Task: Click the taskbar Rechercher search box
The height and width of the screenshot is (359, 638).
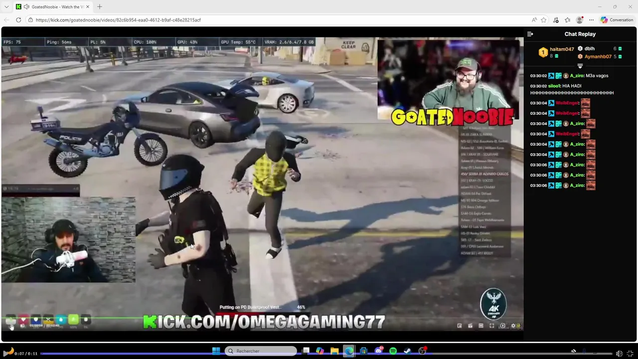Action: pos(261,351)
